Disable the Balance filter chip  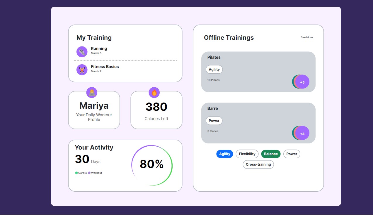[x=271, y=154]
